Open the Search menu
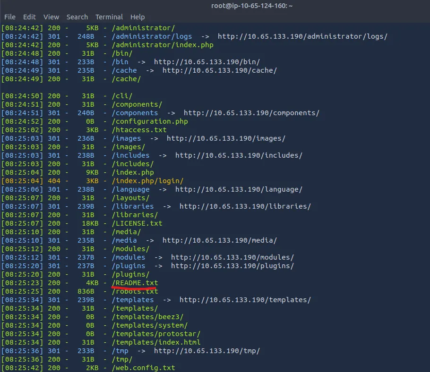 pos(77,17)
